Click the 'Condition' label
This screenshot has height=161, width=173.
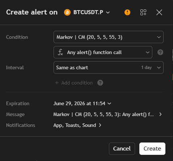pyautogui.click(x=17, y=37)
